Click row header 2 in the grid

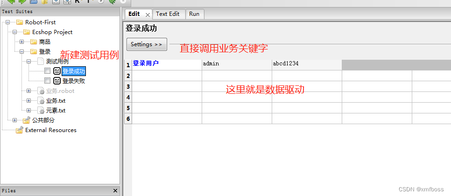pyautogui.click(x=128, y=76)
